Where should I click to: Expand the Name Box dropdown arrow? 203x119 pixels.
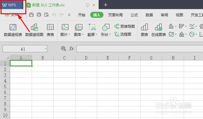point(46,49)
